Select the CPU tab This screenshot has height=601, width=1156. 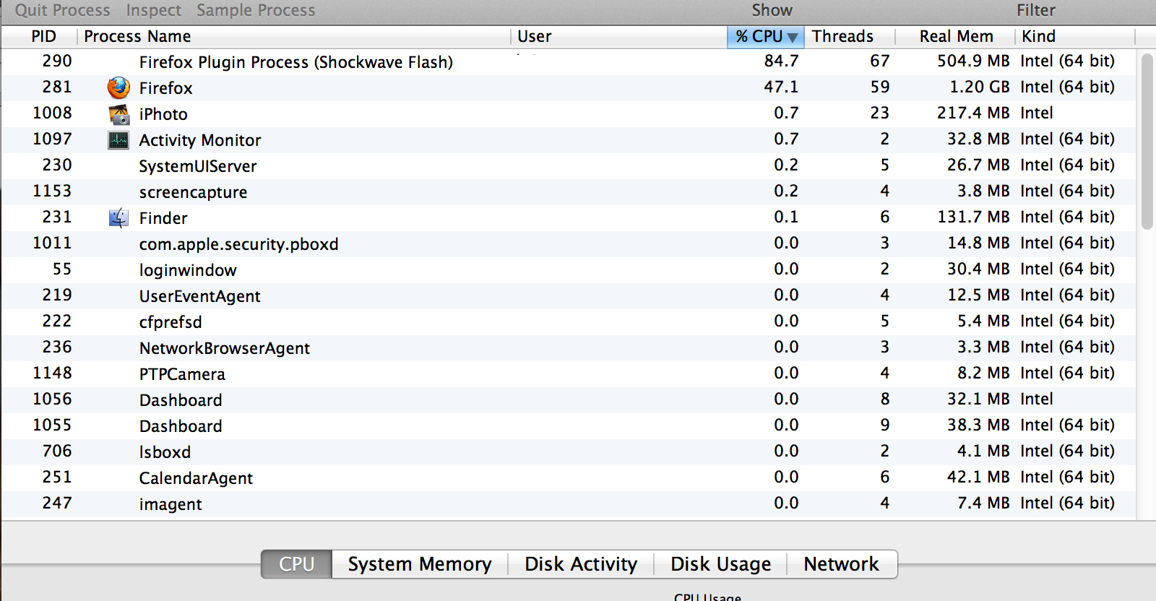tap(296, 564)
